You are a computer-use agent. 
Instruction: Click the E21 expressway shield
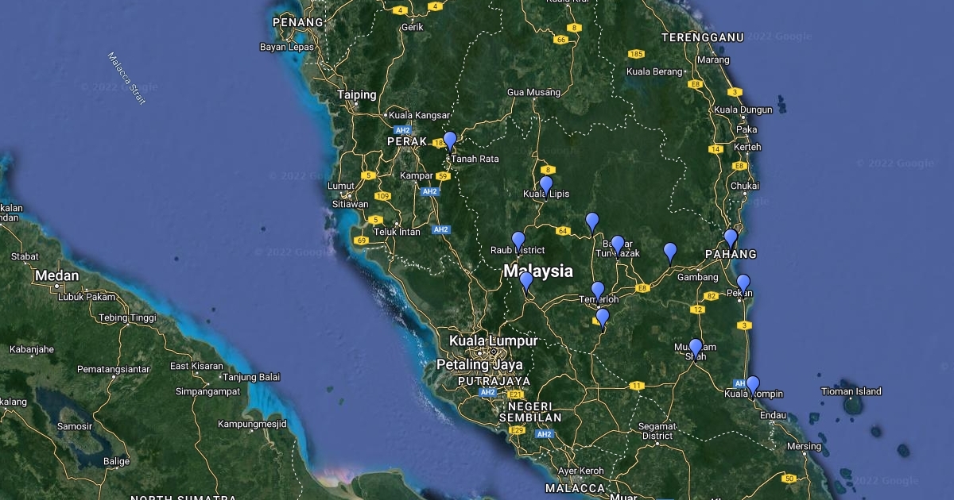(517, 394)
